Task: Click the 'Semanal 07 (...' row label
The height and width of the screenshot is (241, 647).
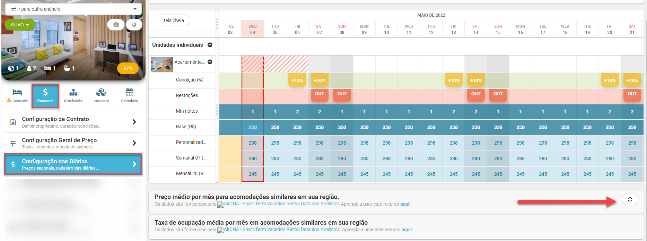Action: pyautogui.click(x=191, y=158)
